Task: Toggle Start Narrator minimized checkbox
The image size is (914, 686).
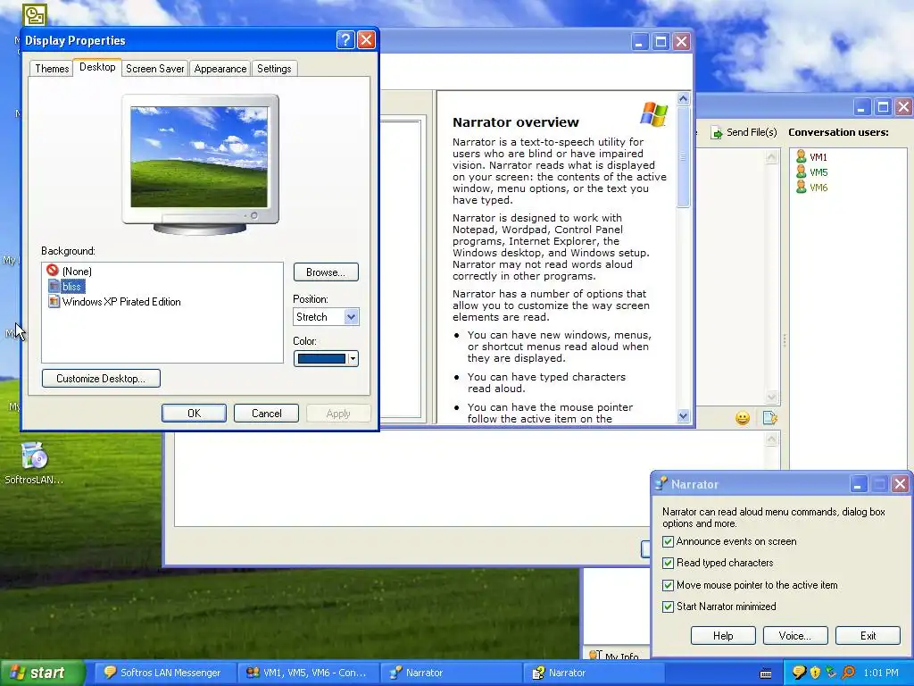Action: tap(668, 607)
